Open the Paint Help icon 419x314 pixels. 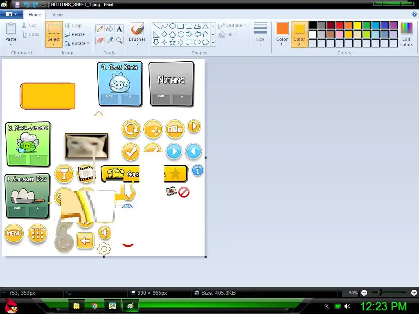pos(414,14)
